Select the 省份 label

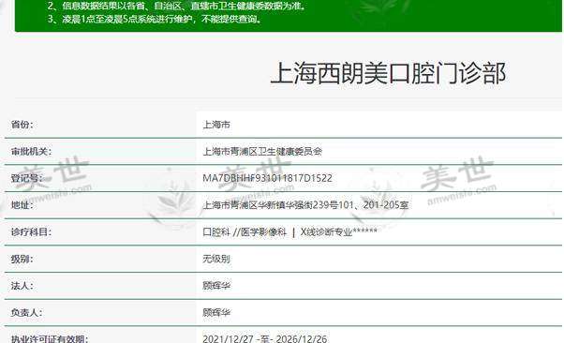22,125
